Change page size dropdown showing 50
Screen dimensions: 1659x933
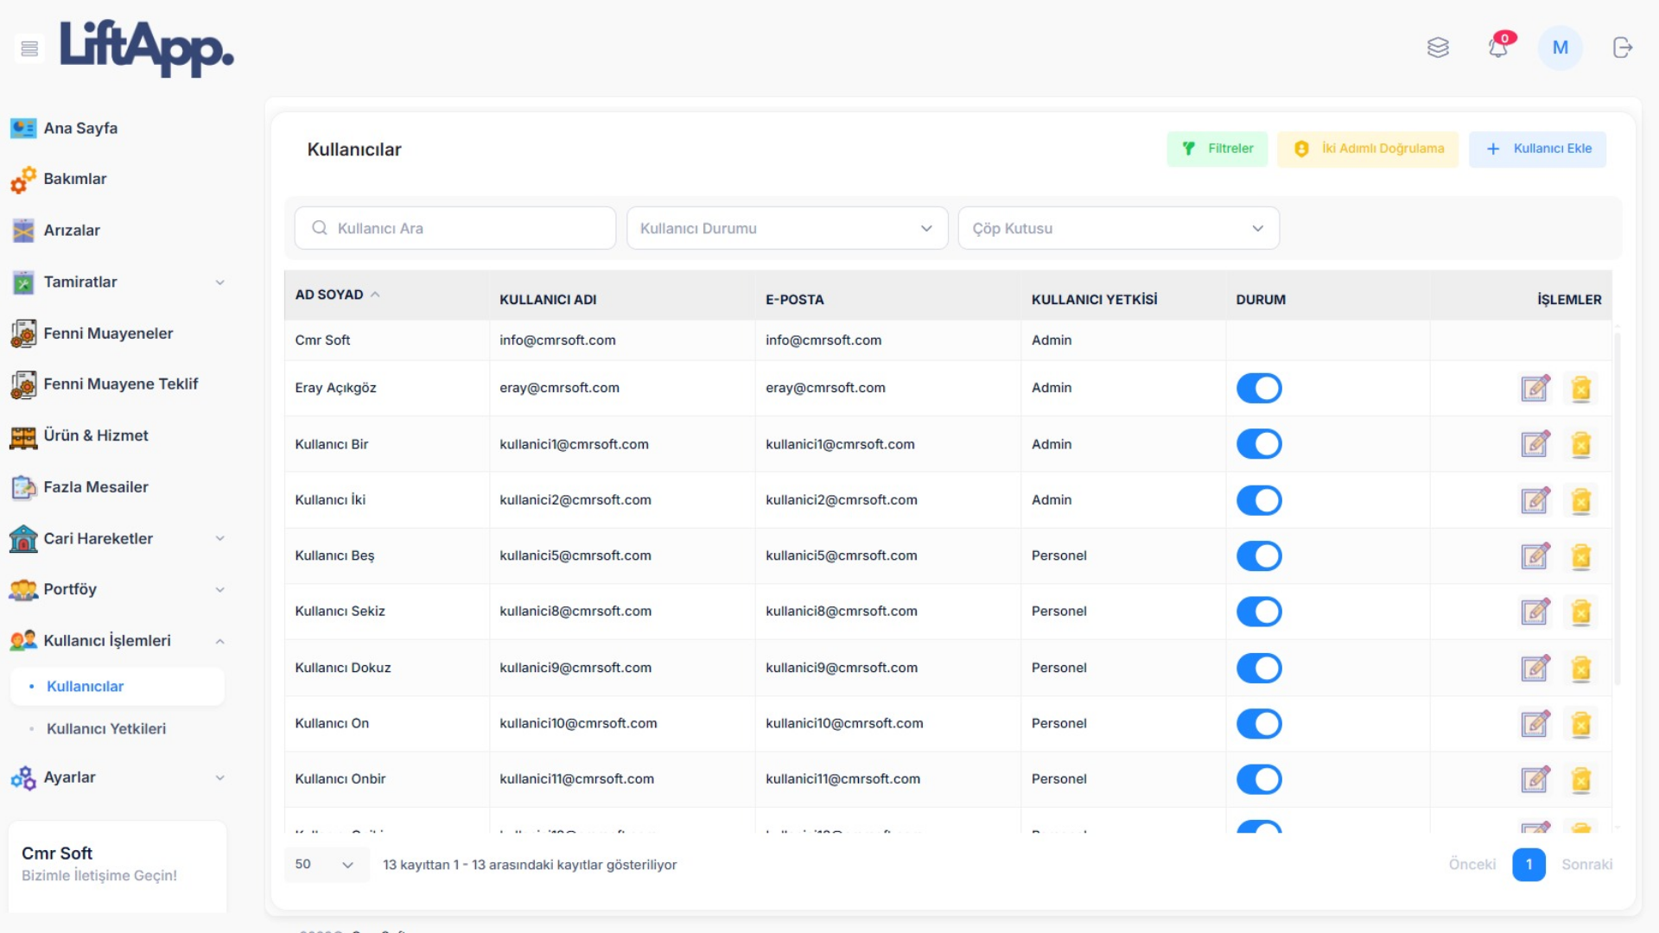[x=325, y=865]
